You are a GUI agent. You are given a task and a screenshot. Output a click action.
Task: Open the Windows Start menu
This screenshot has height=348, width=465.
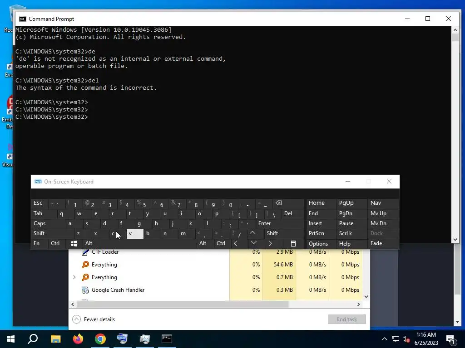click(11, 339)
